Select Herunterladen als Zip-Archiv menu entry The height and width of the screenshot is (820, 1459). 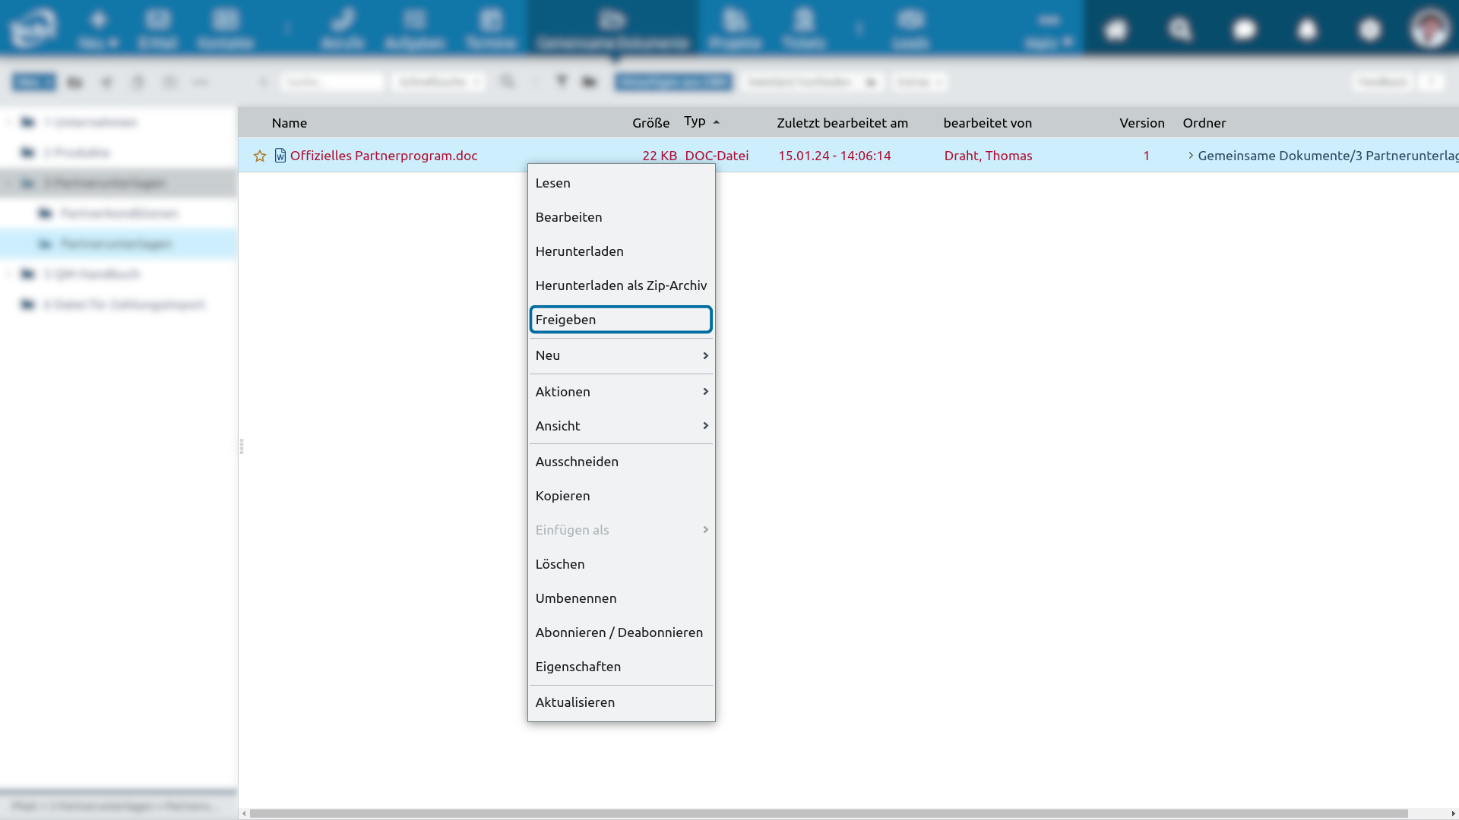(621, 285)
